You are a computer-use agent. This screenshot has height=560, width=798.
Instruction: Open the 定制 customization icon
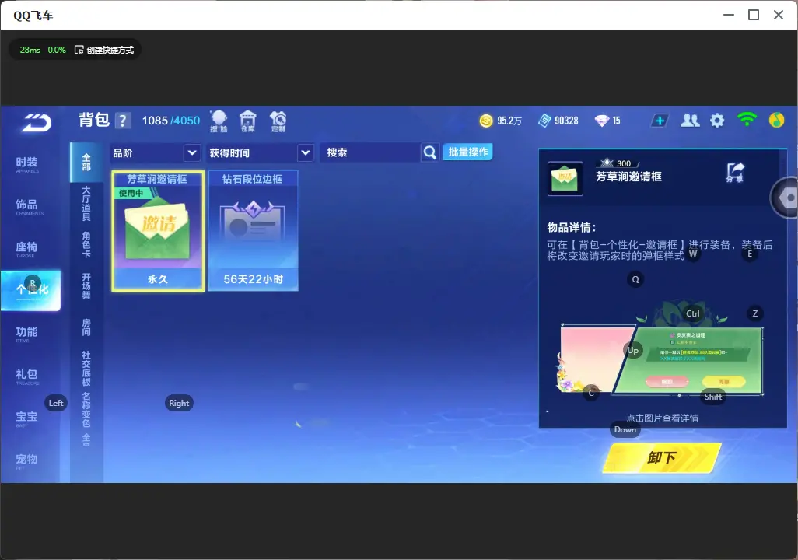click(278, 121)
